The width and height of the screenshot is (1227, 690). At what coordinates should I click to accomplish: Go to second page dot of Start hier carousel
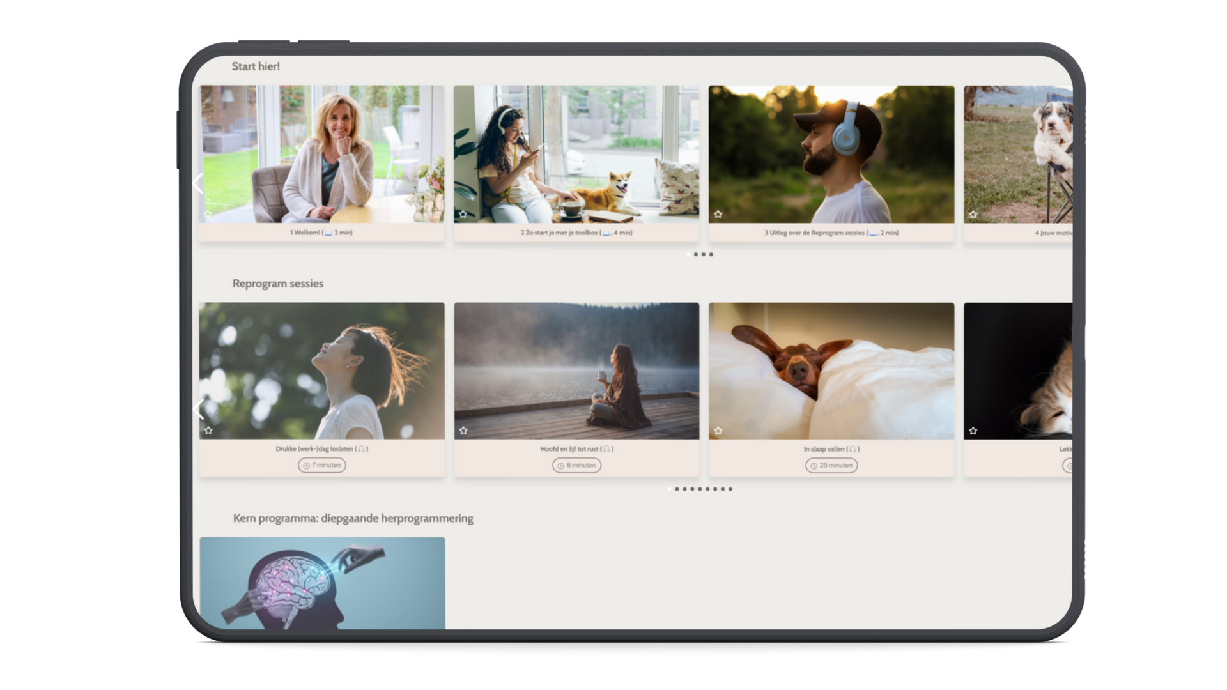pyautogui.click(x=696, y=254)
